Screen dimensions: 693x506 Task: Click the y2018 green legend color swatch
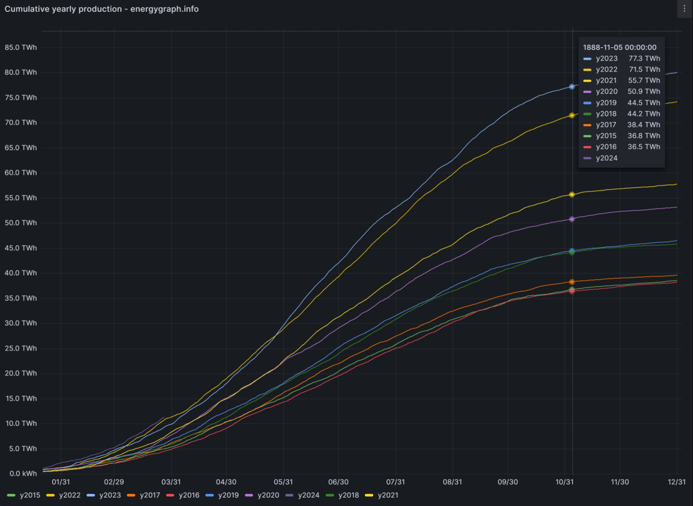pos(330,495)
